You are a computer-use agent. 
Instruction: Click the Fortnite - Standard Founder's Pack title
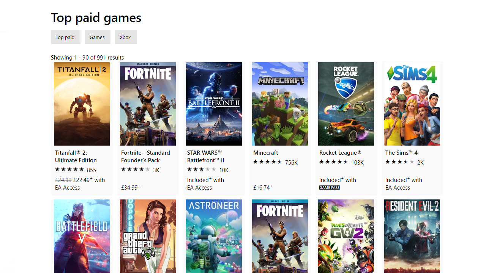(145, 156)
